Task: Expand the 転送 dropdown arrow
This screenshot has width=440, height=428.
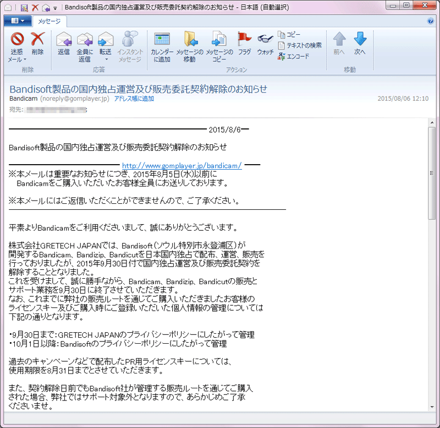Action: tap(106, 59)
